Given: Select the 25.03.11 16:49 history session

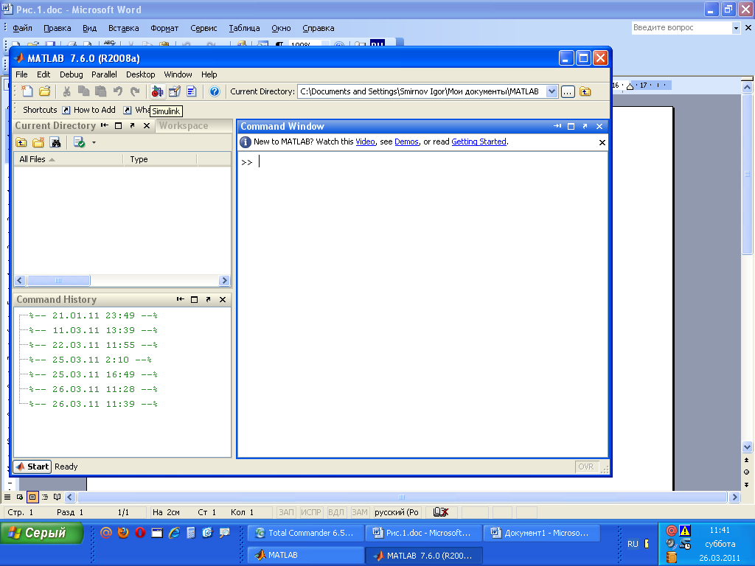Looking at the screenshot, I should click(x=93, y=374).
